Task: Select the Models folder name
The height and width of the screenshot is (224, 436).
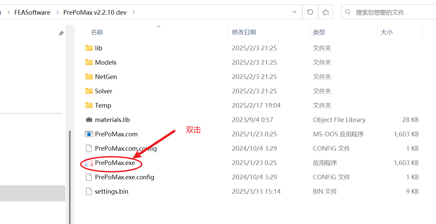Action: (x=106, y=62)
